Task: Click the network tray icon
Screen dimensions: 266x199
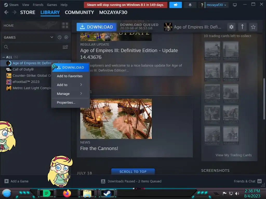Action: pyautogui.click(x=231, y=193)
